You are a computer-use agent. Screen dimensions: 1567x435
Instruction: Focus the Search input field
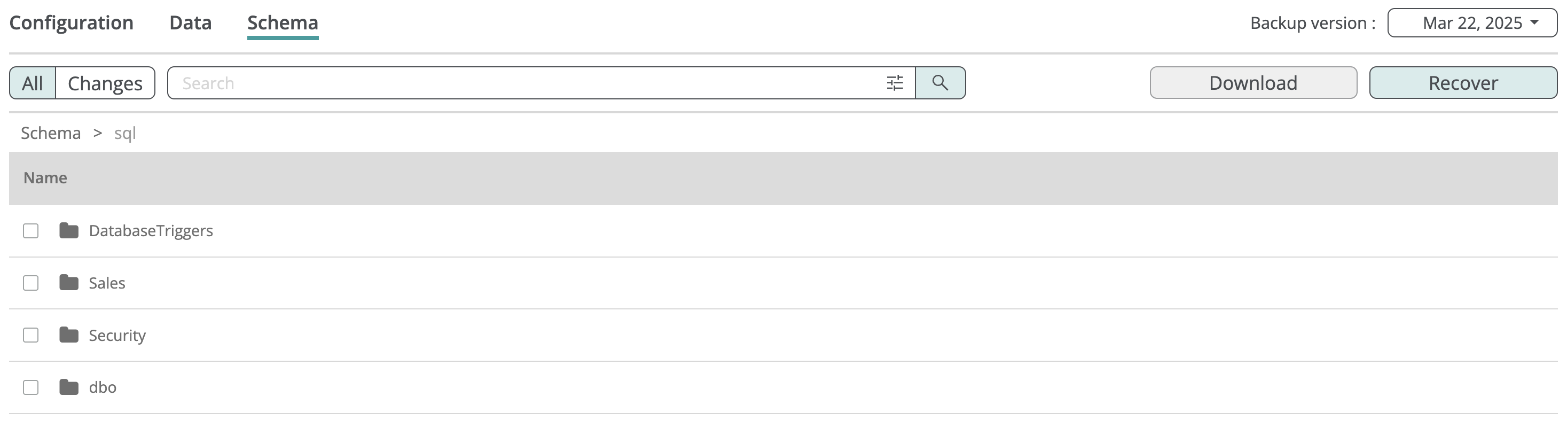point(523,83)
